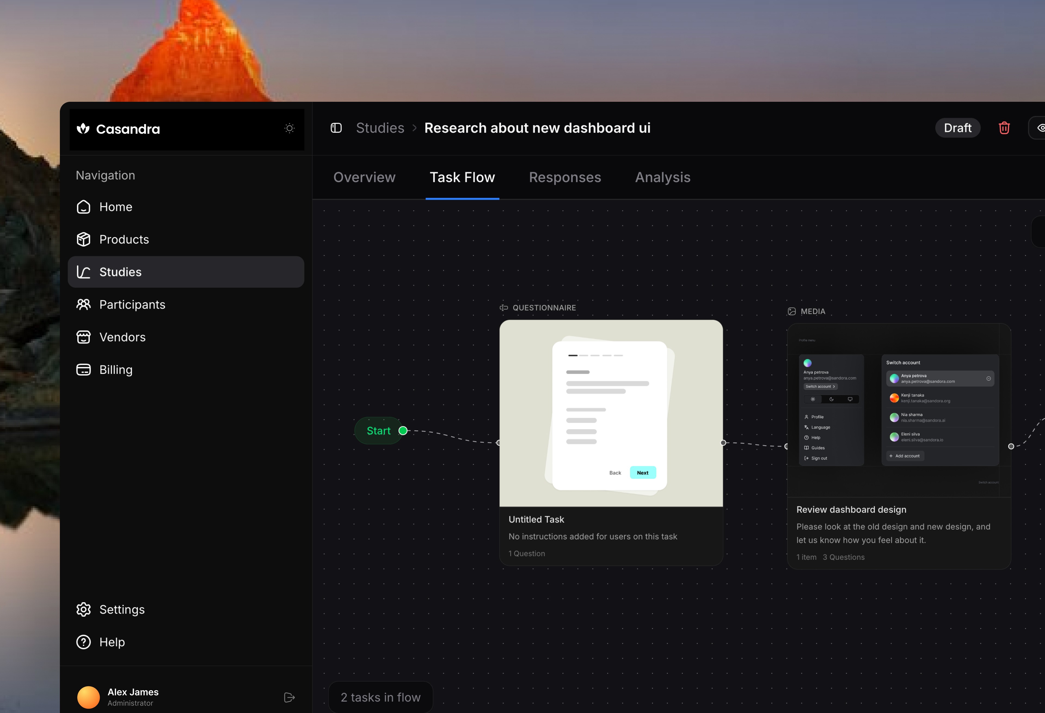Viewport: 1045px width, 713px height.
Task: Open Billing section
Action: (x=116, y=370)
